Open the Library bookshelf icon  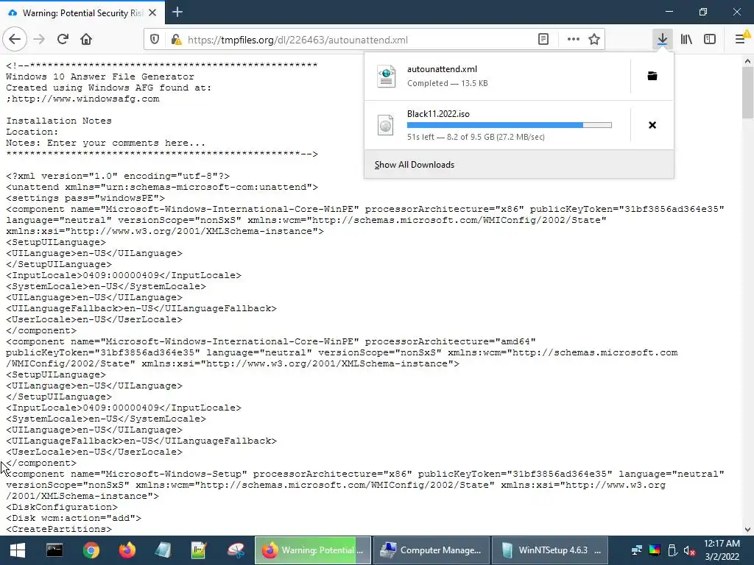point(686,40)
